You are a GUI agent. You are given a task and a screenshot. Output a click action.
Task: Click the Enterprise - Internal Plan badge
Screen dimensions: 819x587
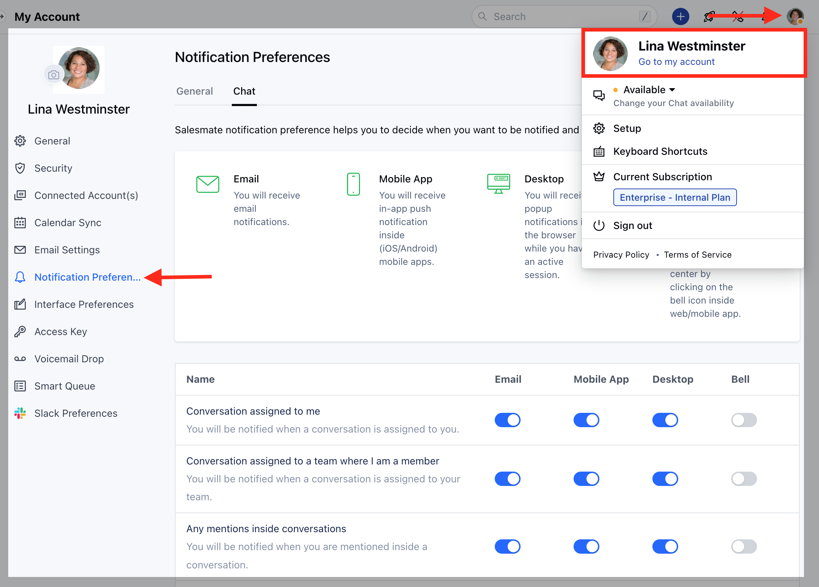(675, 197)
